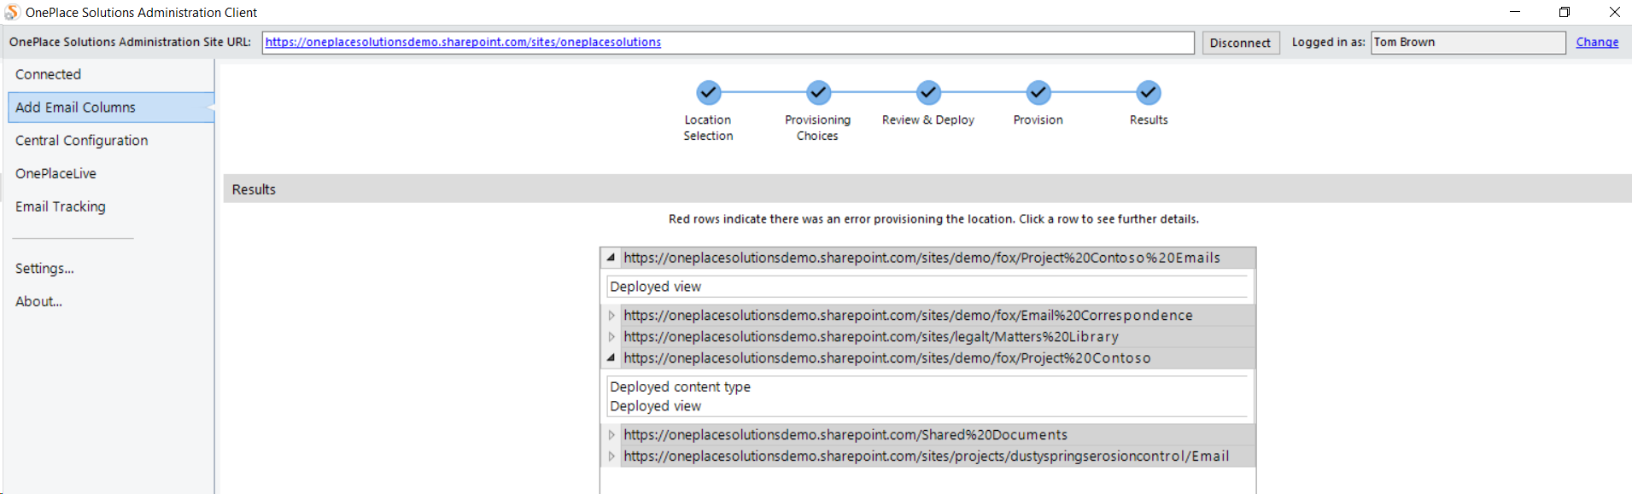
Task: Click 'Deployed view' under fox/Project%20Contoso row
Action: coord(656,406)
